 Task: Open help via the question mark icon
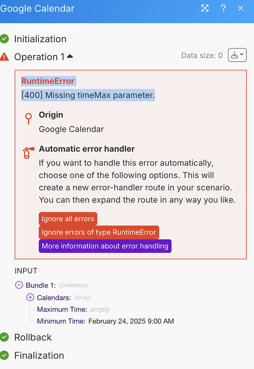pyautogui.click(x=223, y=8)
